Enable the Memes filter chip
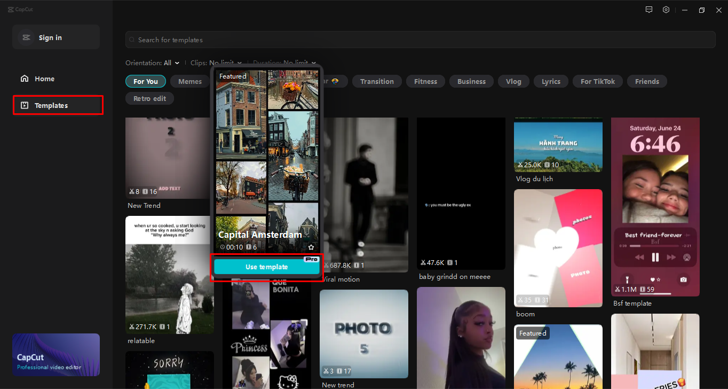Image resolution: width=728 pixels, height=389 pixels. pos(189,81)
